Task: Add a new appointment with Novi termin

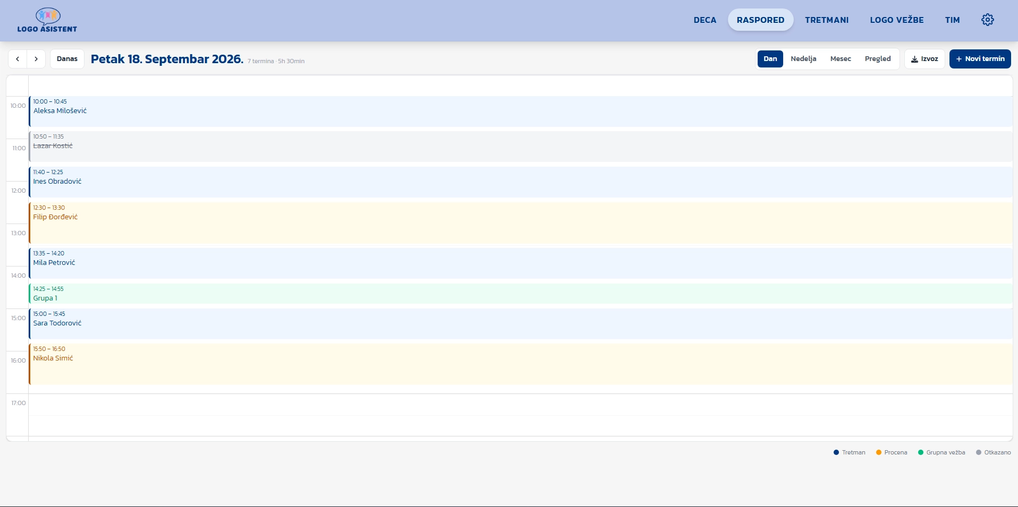Action: 980,59
